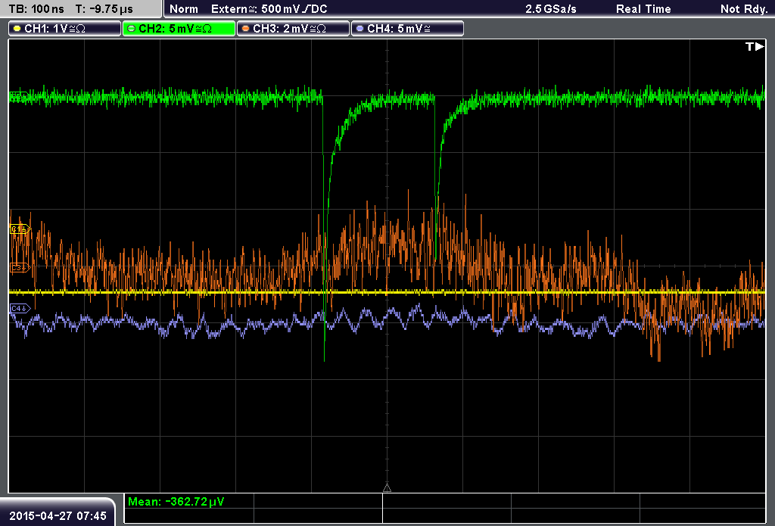Select the CH1: 1V channel tab
775x526 pixels.
click(65, 29)
